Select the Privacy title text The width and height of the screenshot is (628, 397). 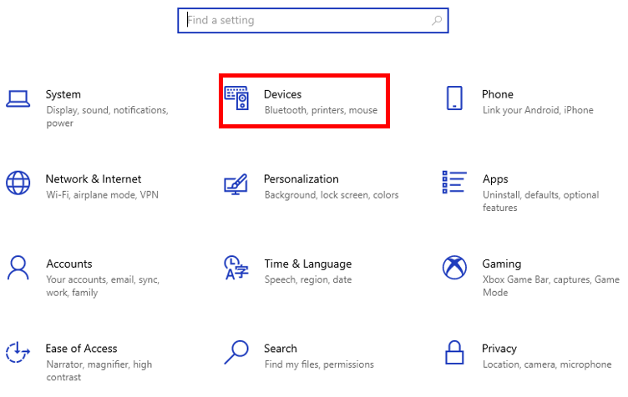[x=499, y=348]
